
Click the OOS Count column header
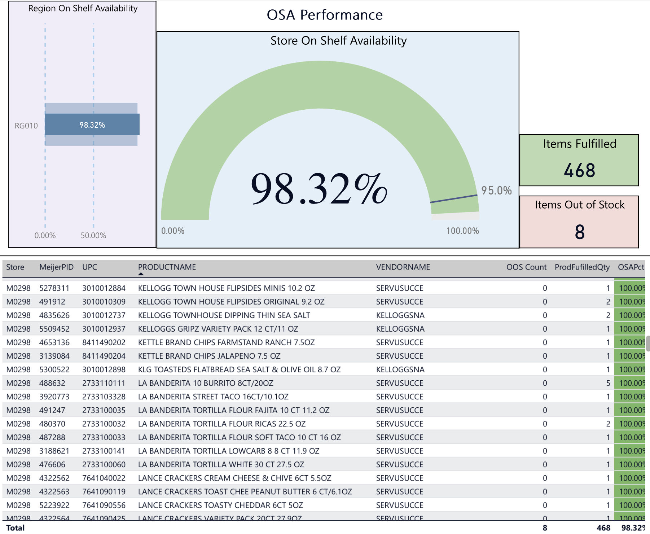(526, 267)
